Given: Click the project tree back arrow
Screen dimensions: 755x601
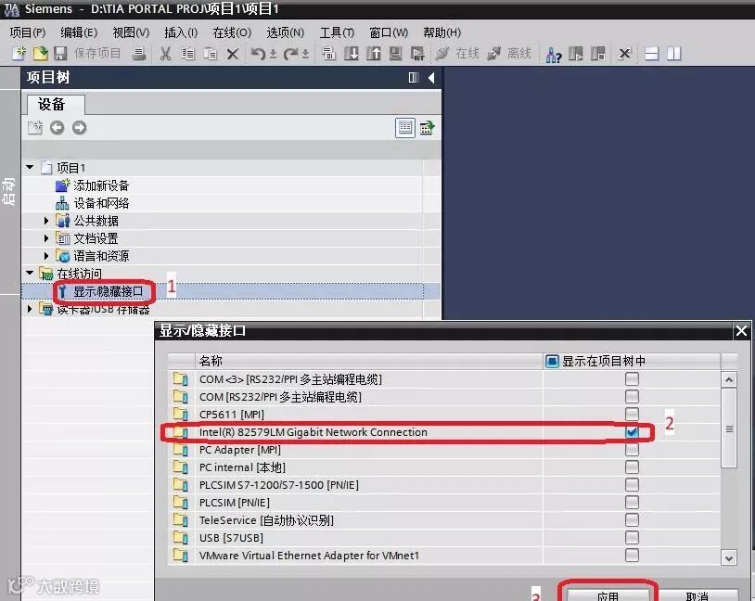Looking at the screenshot, I should [58, 128].
